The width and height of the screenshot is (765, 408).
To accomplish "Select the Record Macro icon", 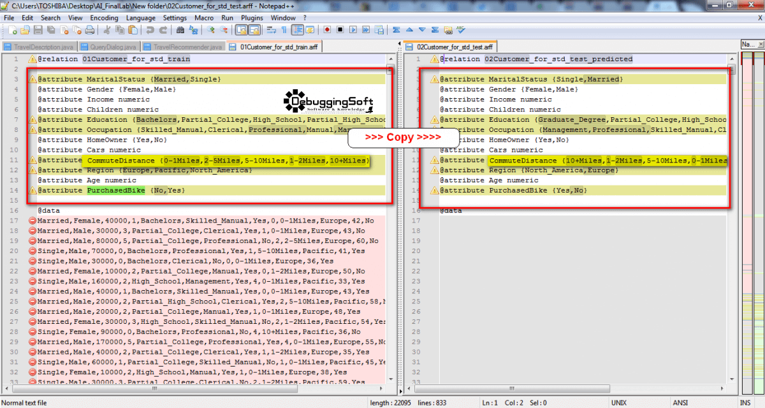I will click(327, 29).
